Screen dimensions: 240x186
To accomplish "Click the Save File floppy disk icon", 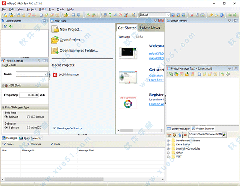I will tap(73, 15).
